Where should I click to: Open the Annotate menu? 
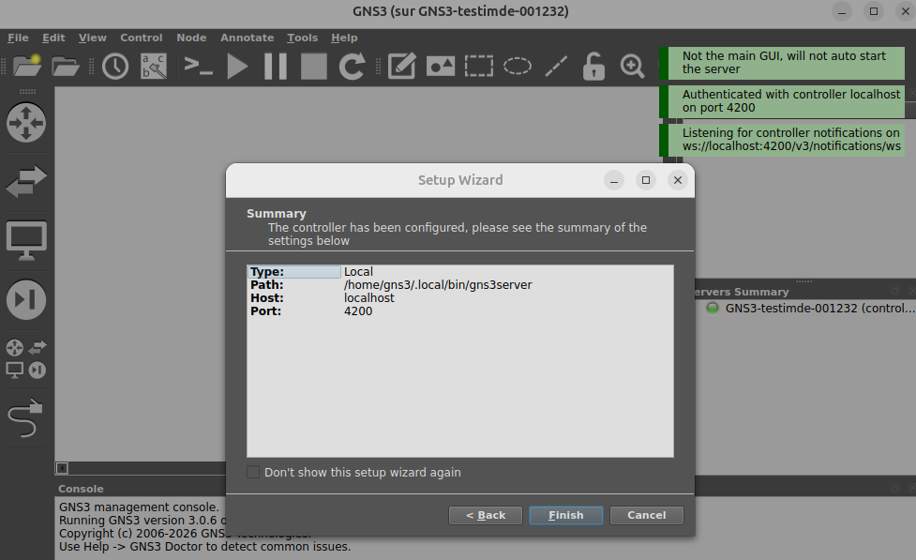pyautogui.click(x=247, y=38)
